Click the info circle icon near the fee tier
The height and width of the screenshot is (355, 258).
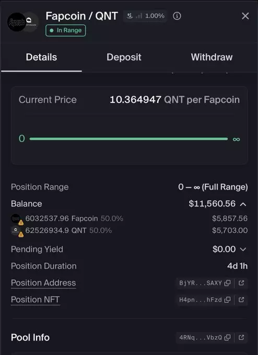pyautogui.click(x=177, y=16)
